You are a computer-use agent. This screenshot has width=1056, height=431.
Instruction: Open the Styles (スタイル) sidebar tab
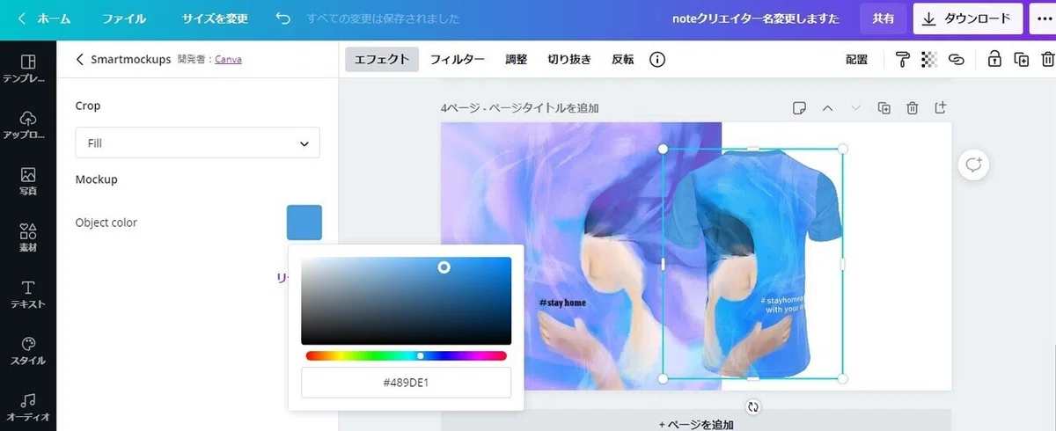27,351
